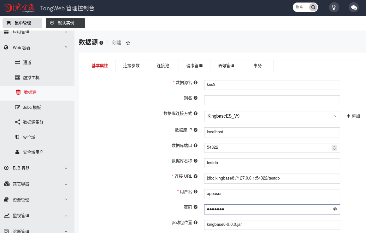The width and height of the screenshot is (366, 233).
Task: Click help icon for 数据库端口
Action: coord(196,145)
